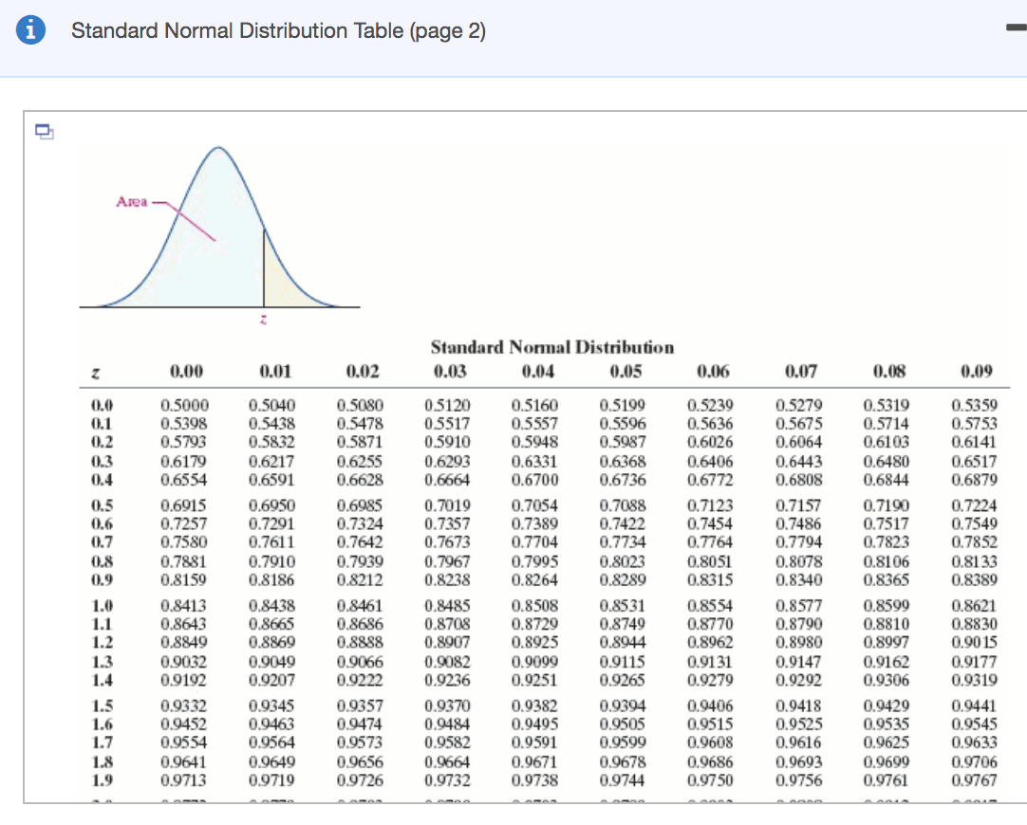The image size is (1027, 825).
Task: Click cell value 0.8413
Action: pyautogui.click(x=184, y=606)
